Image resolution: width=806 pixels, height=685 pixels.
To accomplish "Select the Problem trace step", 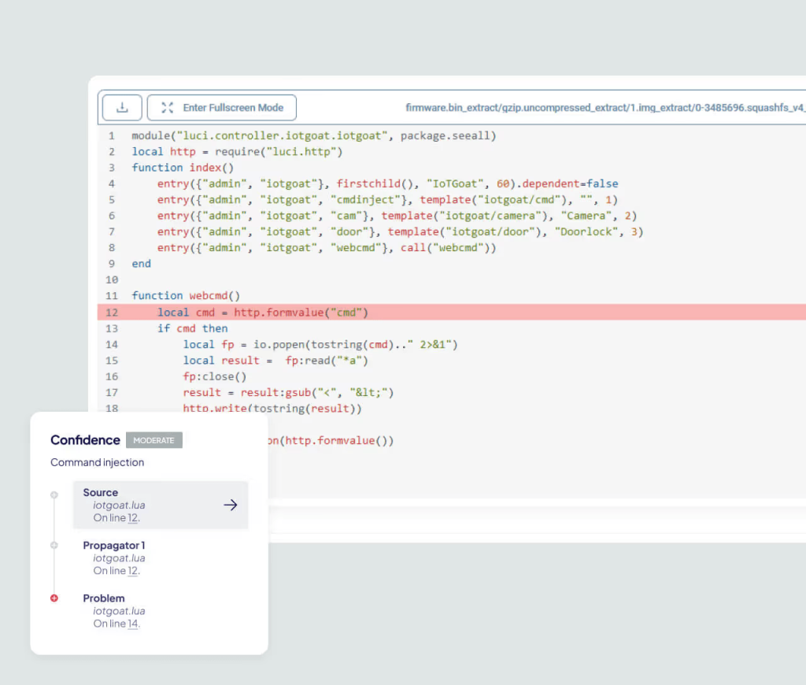I will click(104, 598).
